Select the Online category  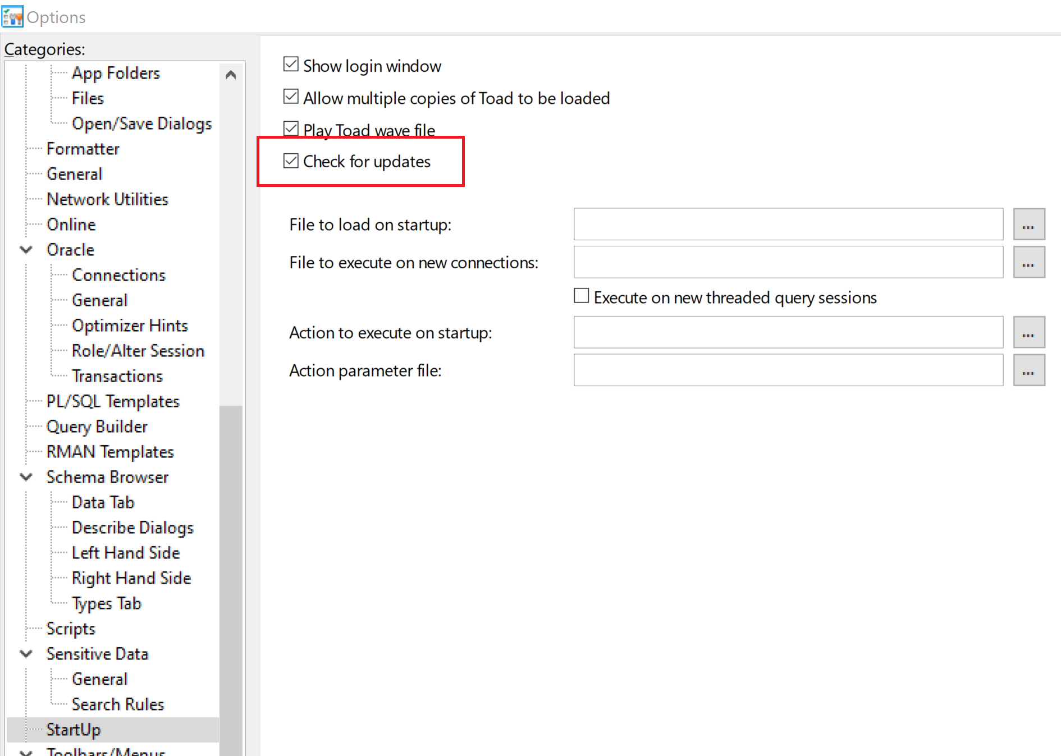tap(71, 224)
